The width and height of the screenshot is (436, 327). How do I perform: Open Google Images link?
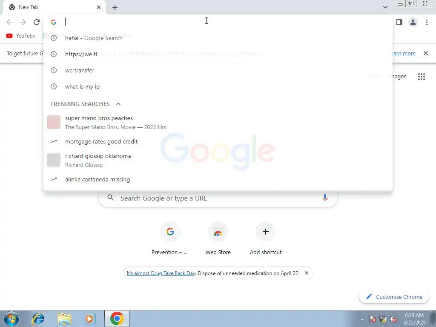pyautogui.click(x=398, y=77)
